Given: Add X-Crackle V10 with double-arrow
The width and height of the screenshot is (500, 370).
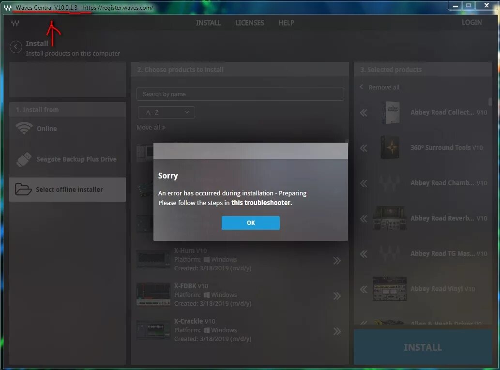Looking at the screenshot, I should coord(337,331).
